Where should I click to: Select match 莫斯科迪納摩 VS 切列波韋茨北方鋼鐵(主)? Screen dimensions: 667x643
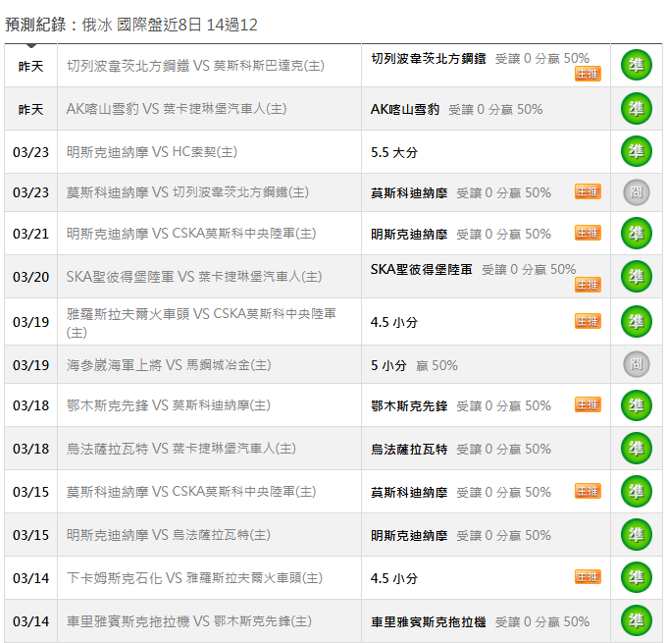point(187,192)
